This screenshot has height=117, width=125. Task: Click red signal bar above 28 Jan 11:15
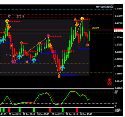tap(77, 110)
